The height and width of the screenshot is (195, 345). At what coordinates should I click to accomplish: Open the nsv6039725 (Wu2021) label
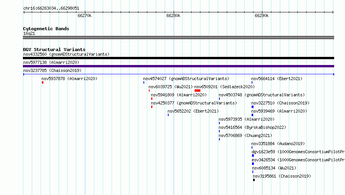[171, 87]
